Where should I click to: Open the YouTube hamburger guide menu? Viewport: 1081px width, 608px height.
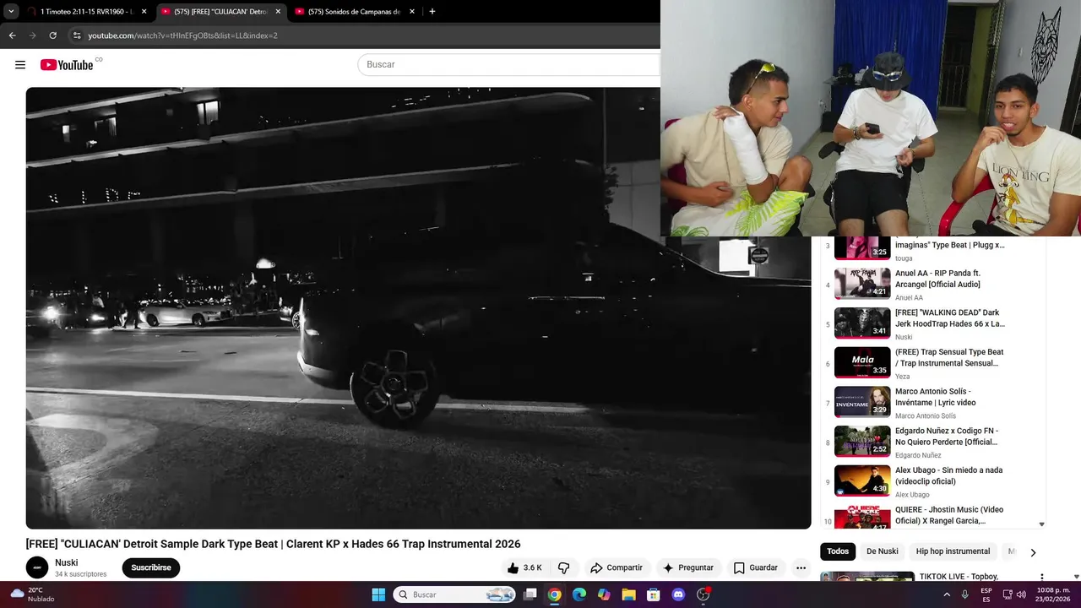pos(20,65)
